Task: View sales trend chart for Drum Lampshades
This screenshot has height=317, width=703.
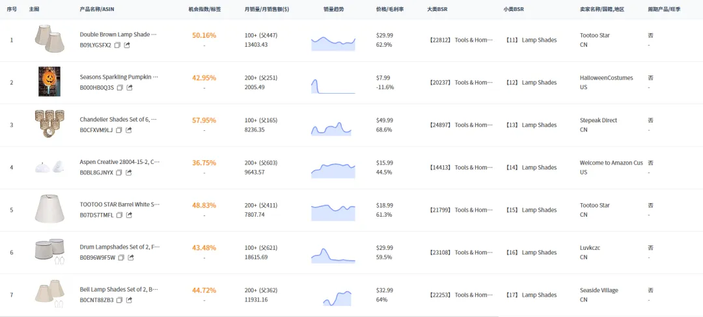Action: click(x=333, y=256)
